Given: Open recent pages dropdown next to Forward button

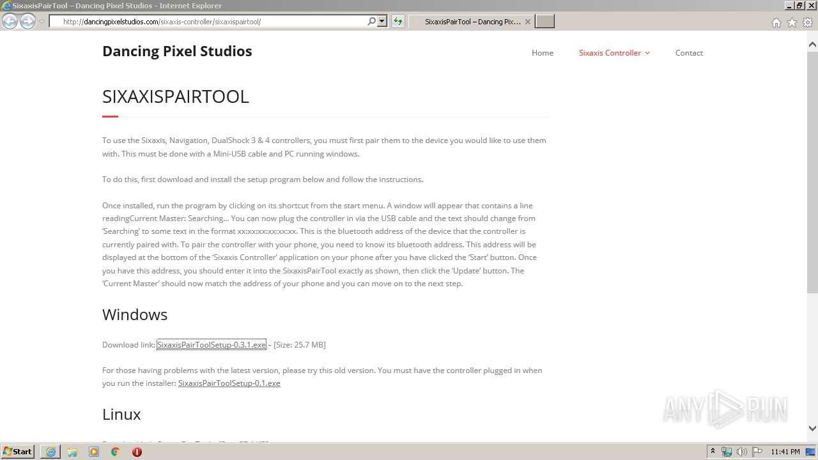Looking at the screenshot, I should (x=42, y=22).
